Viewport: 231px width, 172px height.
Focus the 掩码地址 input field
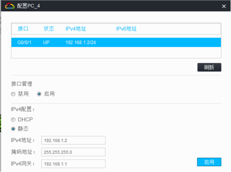click(x=73, y=152)
